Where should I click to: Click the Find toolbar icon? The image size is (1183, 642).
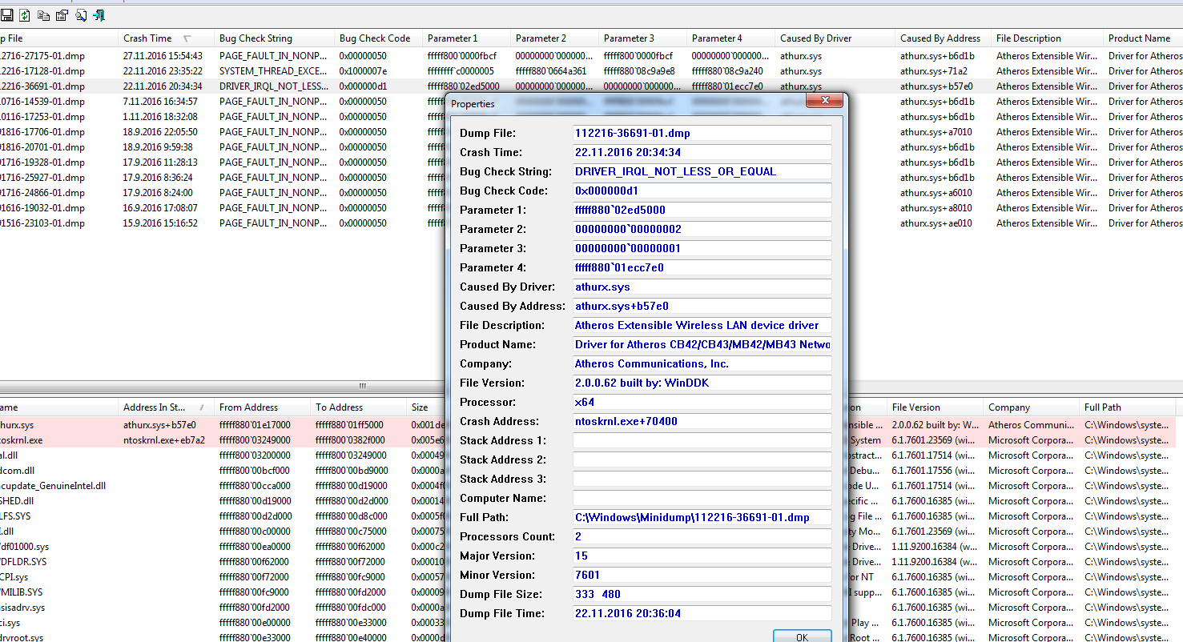(x=81, y=15)
